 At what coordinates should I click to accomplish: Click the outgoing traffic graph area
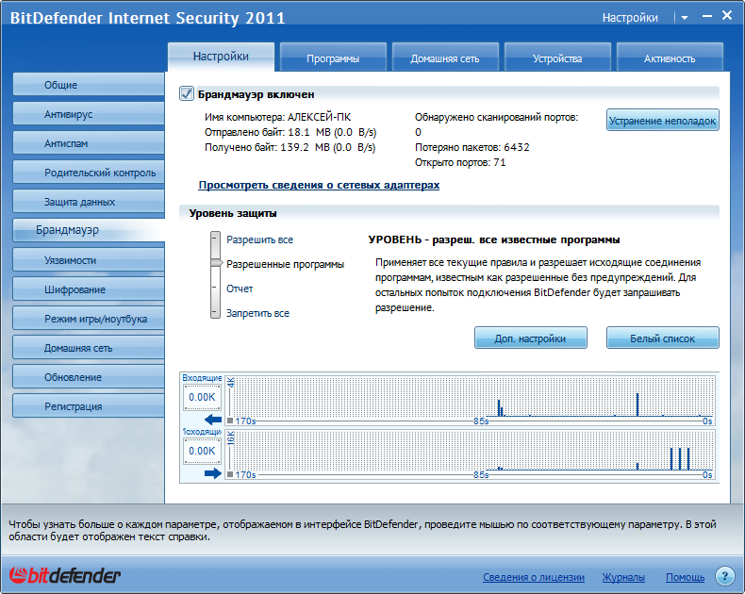(x=471, y=454)
